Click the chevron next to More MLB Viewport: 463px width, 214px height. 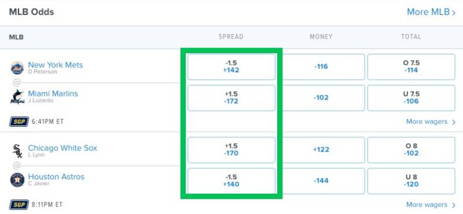[x=454, y=12]
